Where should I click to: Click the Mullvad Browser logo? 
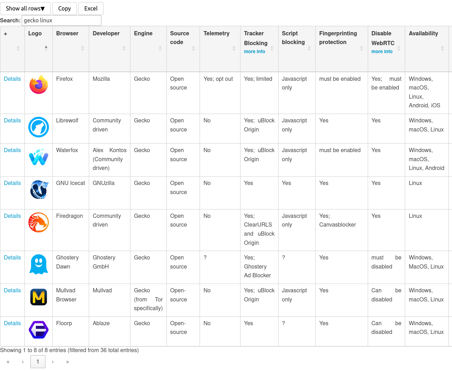click(x=38, y=297)
